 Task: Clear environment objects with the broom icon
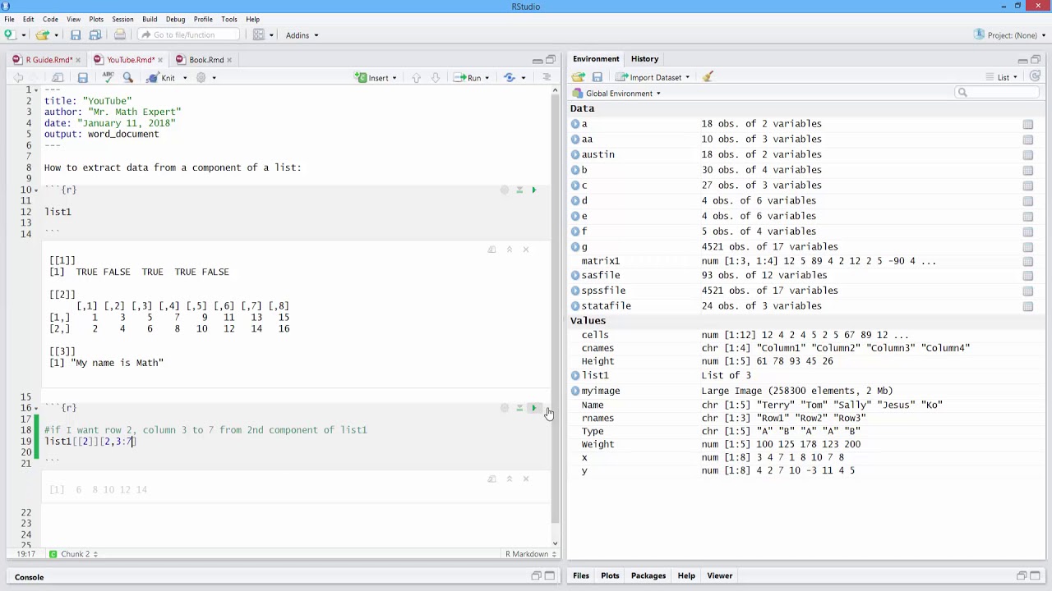tap(708, 77)
